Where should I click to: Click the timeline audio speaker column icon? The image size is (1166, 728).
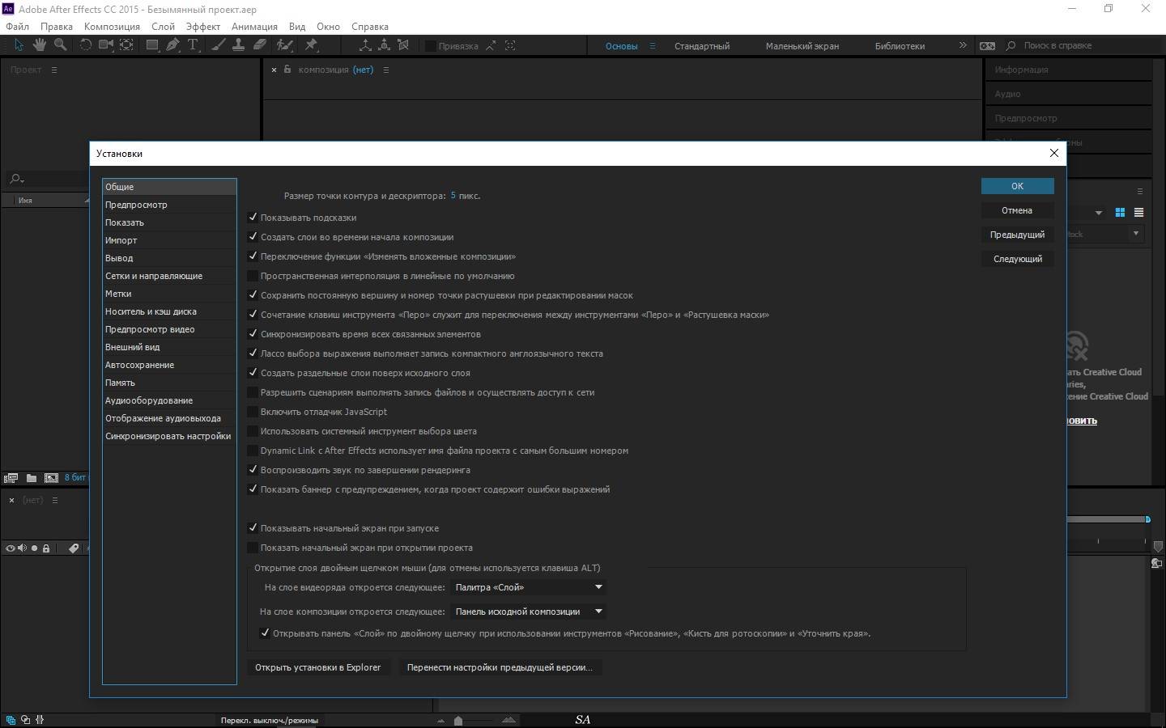[23, 548]
